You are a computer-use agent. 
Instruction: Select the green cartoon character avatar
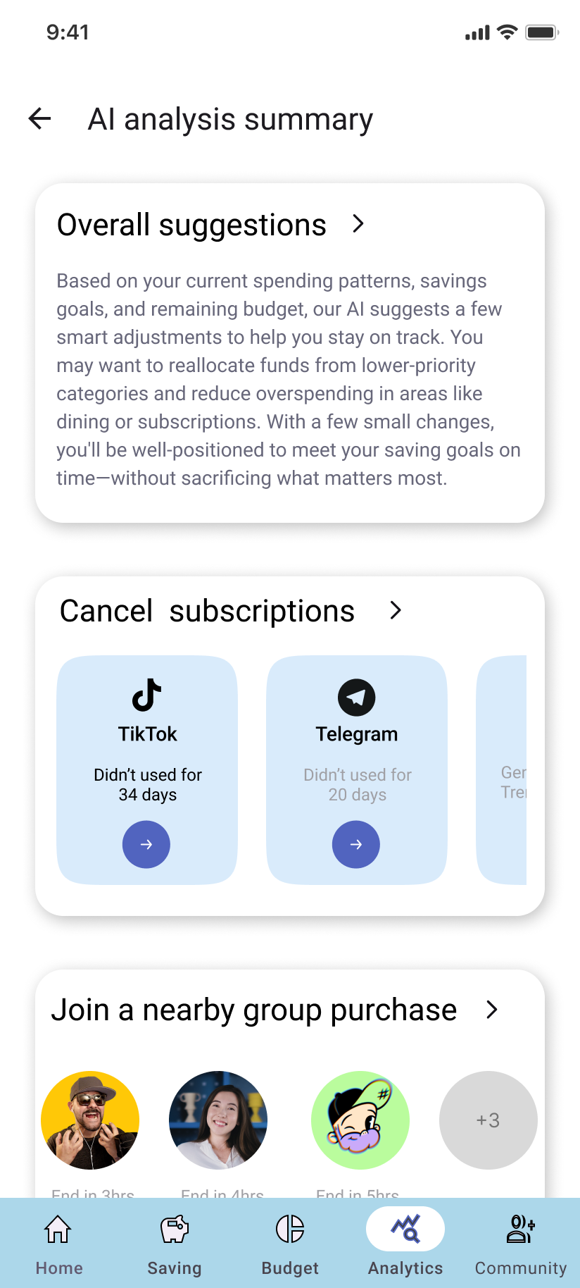[360, 1120]
